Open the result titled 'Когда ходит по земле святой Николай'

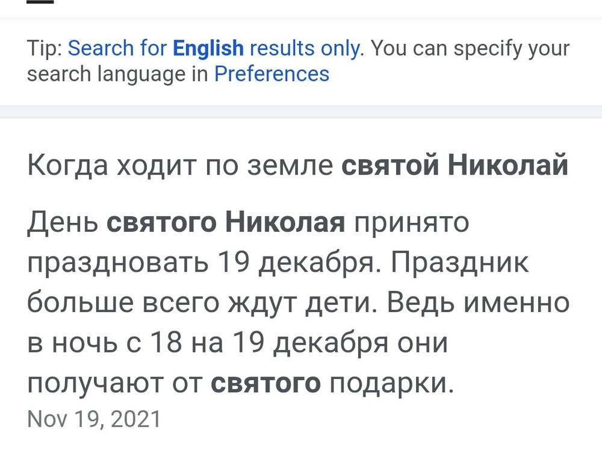[x=298, y=163]
